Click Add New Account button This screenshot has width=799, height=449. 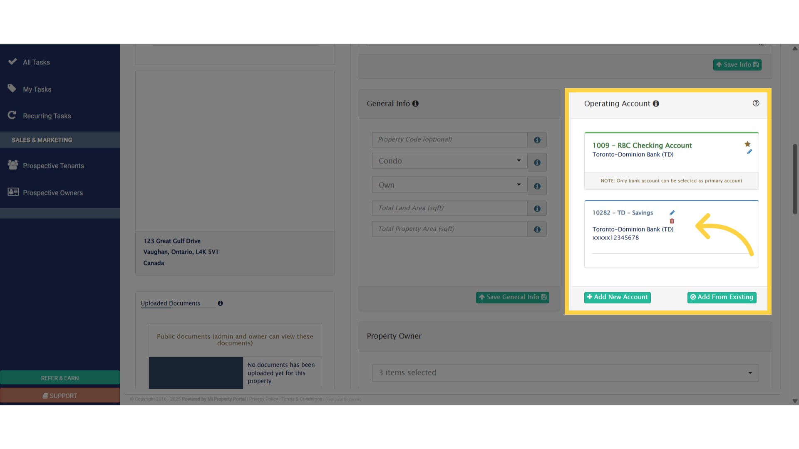click(x=617, y=297)
